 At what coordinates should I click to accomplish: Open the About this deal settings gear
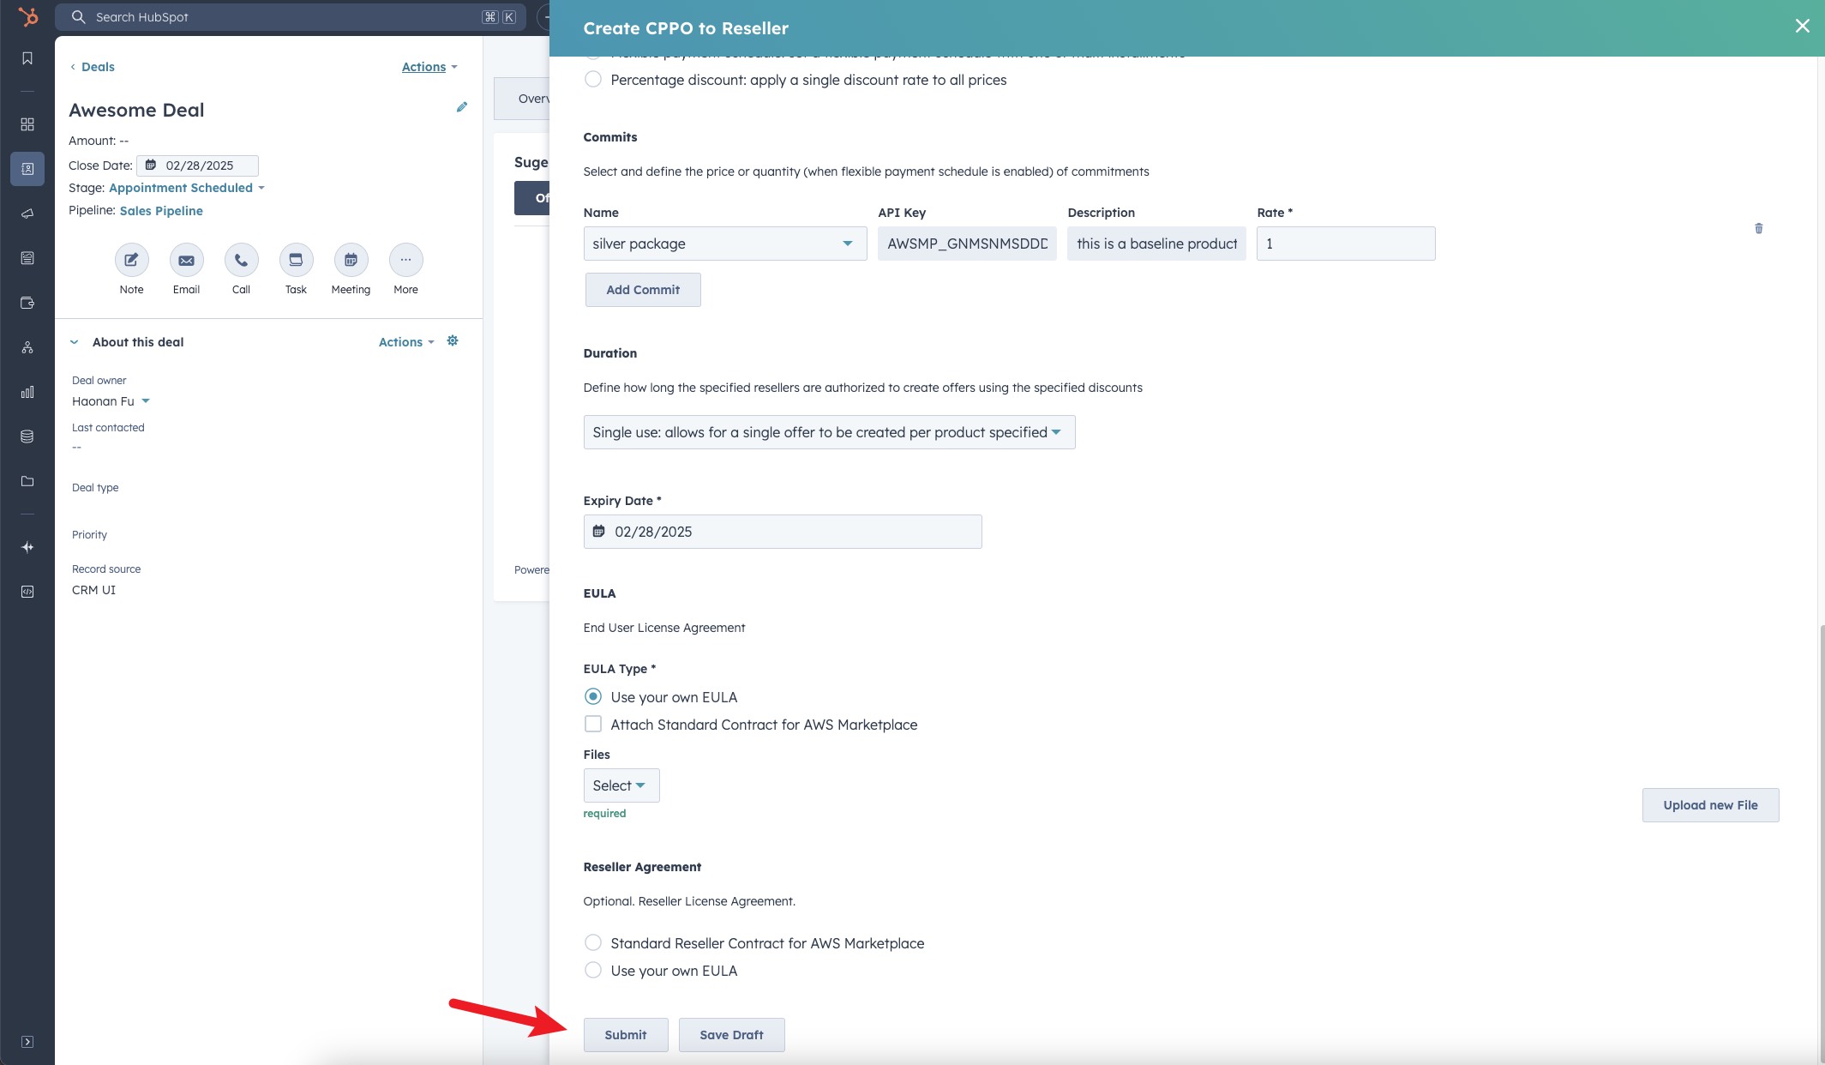pos(453,341)
